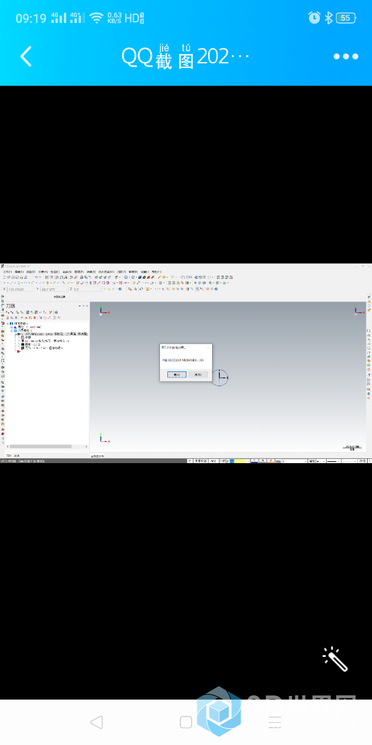Collapse the 刀具群组-1 tree node
This screenshot has width=372, height=745.
11,330
